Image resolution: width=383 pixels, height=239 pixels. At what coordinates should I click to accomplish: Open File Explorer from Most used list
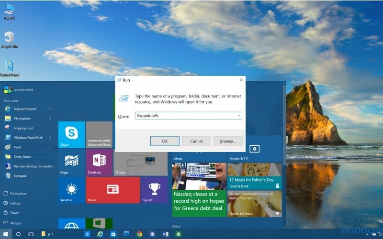pyautogui.click(x=22, y=119)
